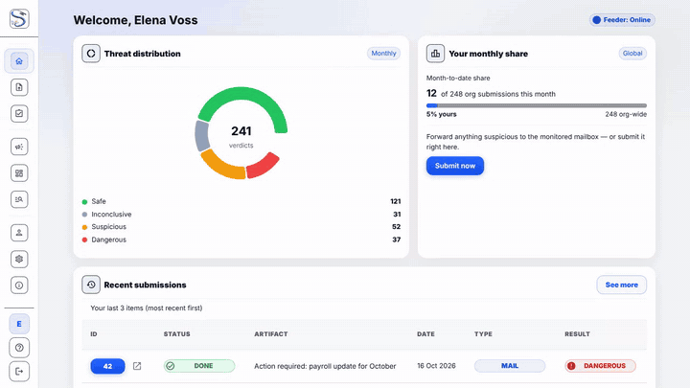Click the Inconclusive legend entry
The width and height of the screenshot is (690, 388).
click(241, 215)
